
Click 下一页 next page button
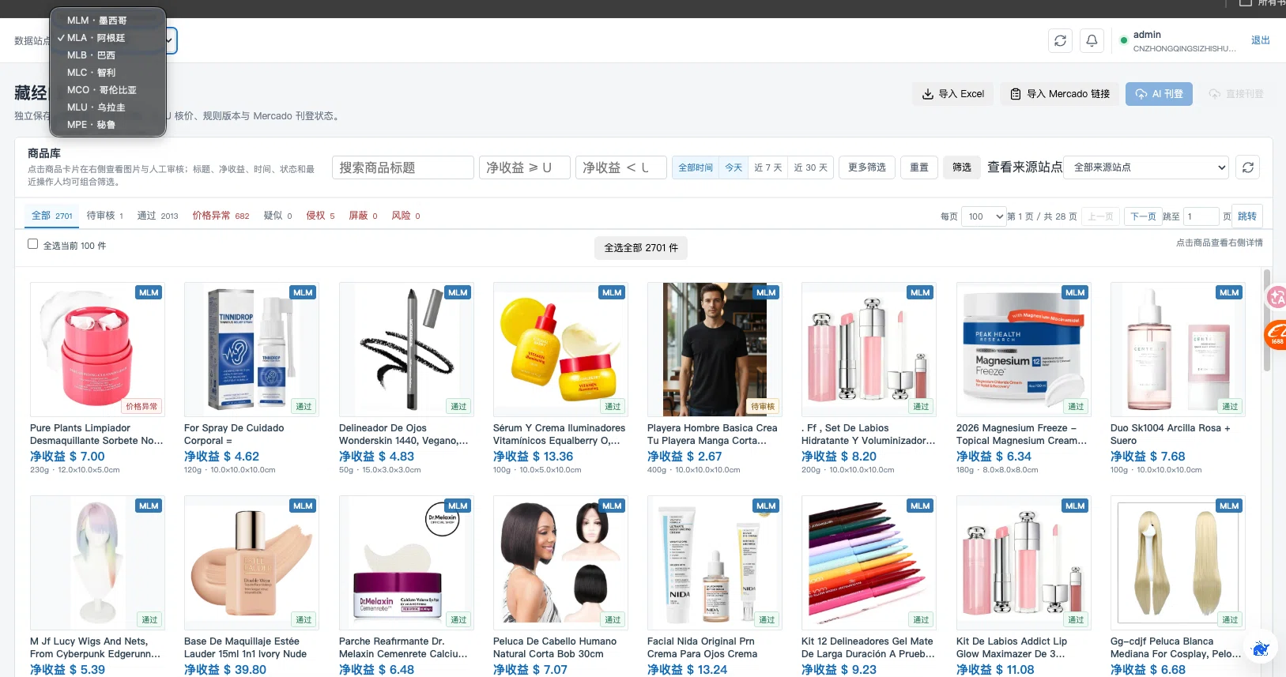(x=1142, y=216)
